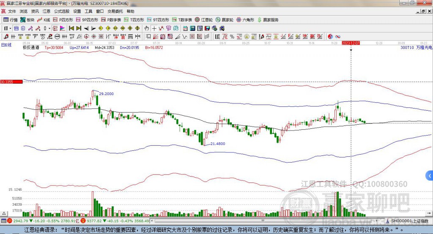Open the T数字表 tool
433x234 pixels.
[182, 20]
